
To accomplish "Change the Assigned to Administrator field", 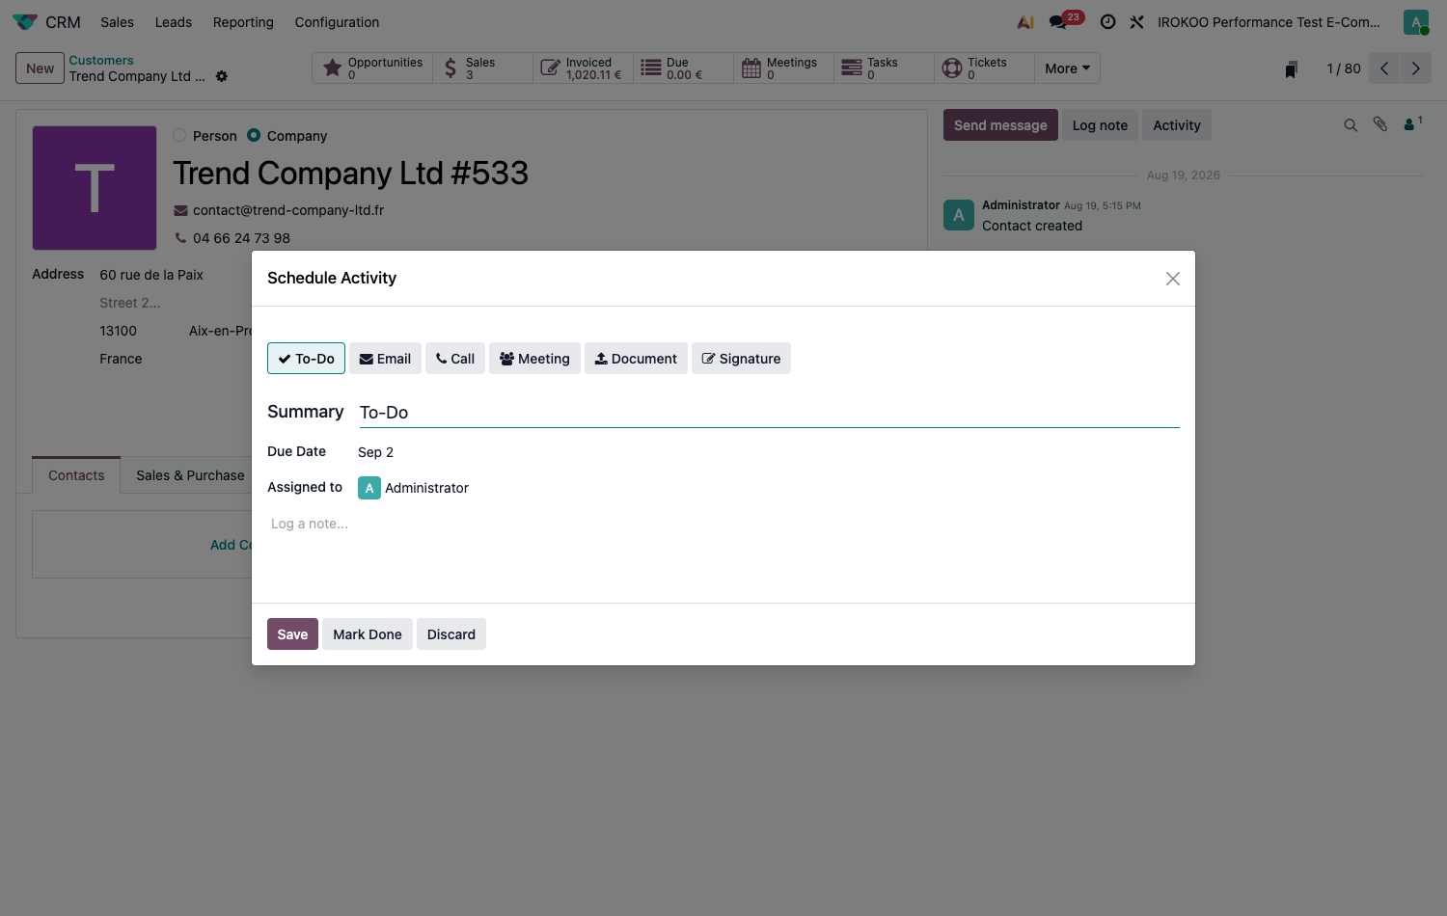I will pos(414,488).
